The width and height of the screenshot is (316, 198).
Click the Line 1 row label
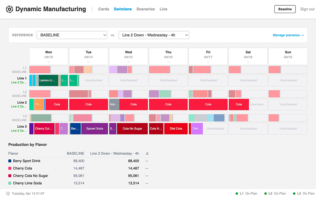coord(22,78)
